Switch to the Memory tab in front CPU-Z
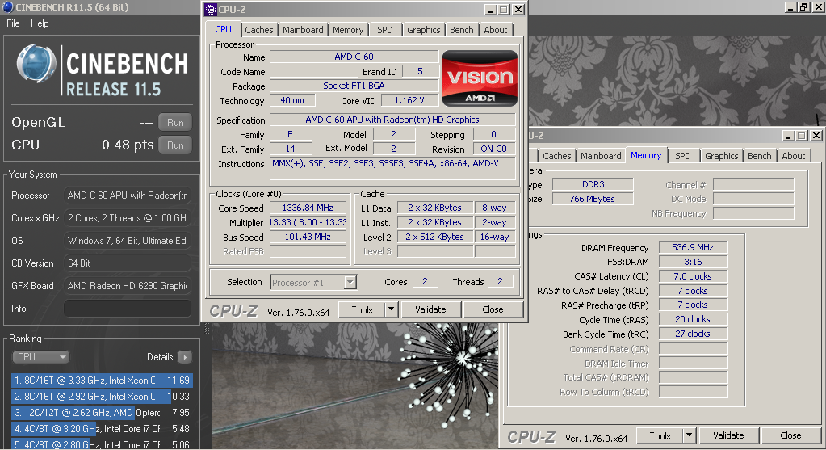 [x=348, y=30]
